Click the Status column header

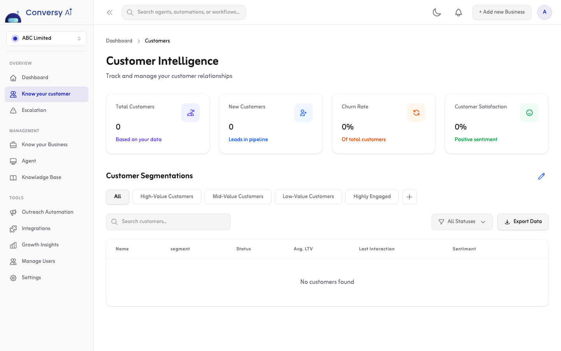coord(243,249)
